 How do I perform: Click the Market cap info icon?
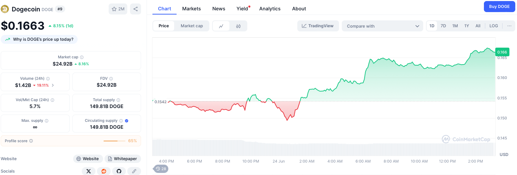coord(82,57)
